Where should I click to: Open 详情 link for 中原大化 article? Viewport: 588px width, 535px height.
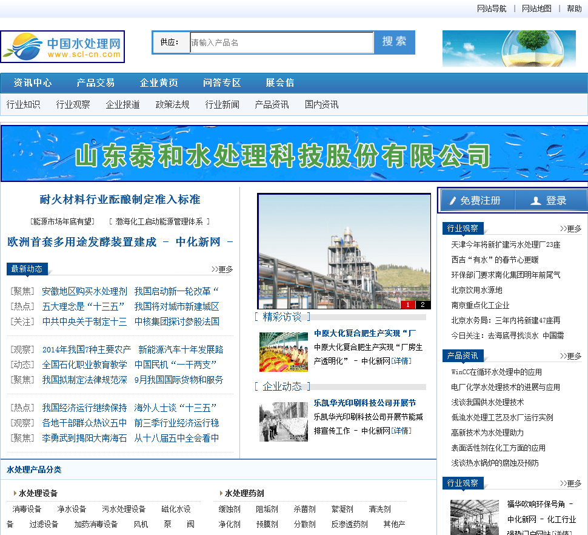pyautogui.click(x=401, y=361)
